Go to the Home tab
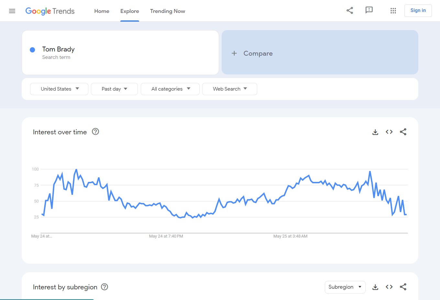Viewport: 440px width, 300px height. [102, 11]
